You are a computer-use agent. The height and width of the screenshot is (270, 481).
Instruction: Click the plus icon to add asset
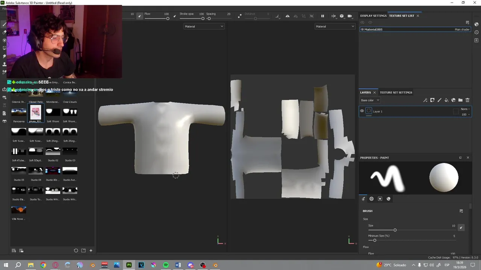(x=91, y=250)
